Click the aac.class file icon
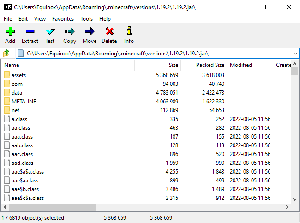The height and width of the screenshot is (223, 300). (7, 154)
